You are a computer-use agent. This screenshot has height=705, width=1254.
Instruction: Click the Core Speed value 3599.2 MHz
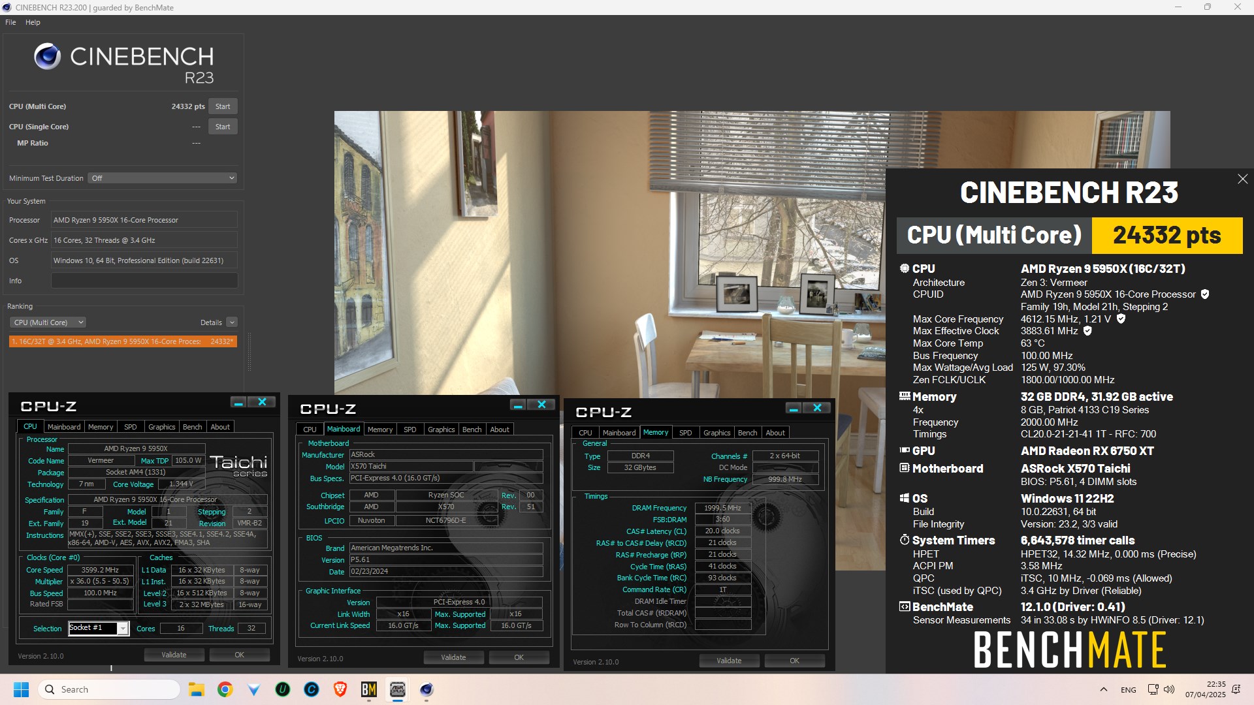(x=100, y=570)
